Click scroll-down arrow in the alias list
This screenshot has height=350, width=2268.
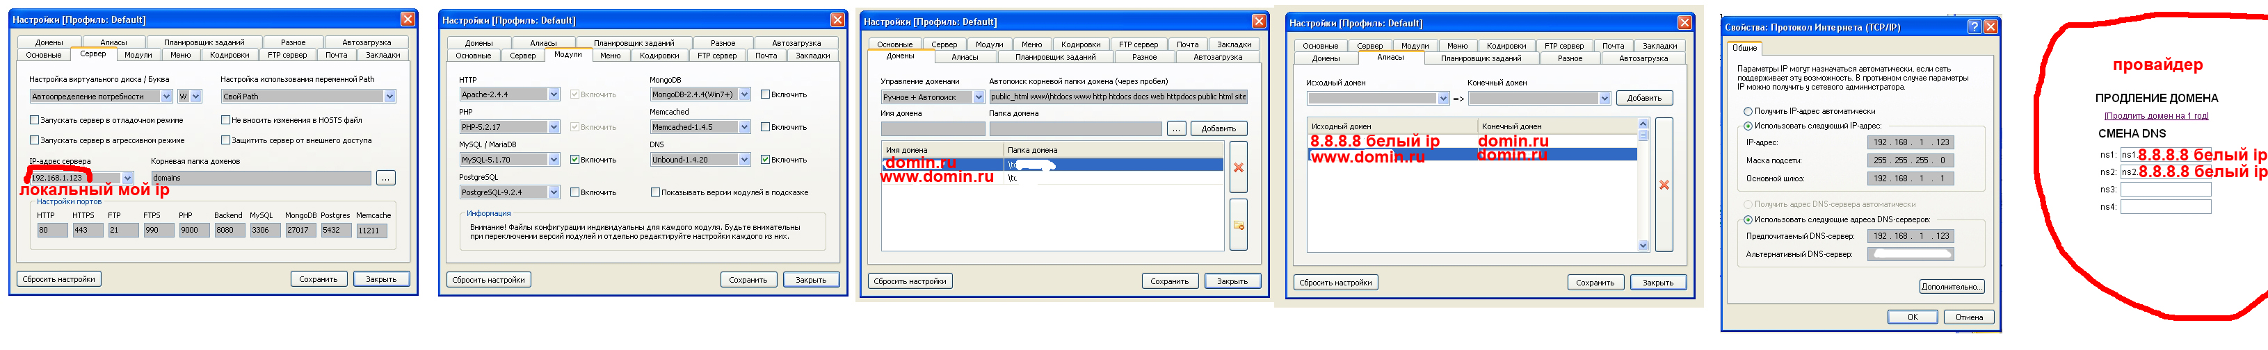(1643, 247)
